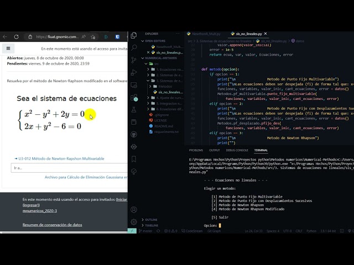Open the Testing flask view
The height and width of the screenshot is (265, 354).
(134, 110)
